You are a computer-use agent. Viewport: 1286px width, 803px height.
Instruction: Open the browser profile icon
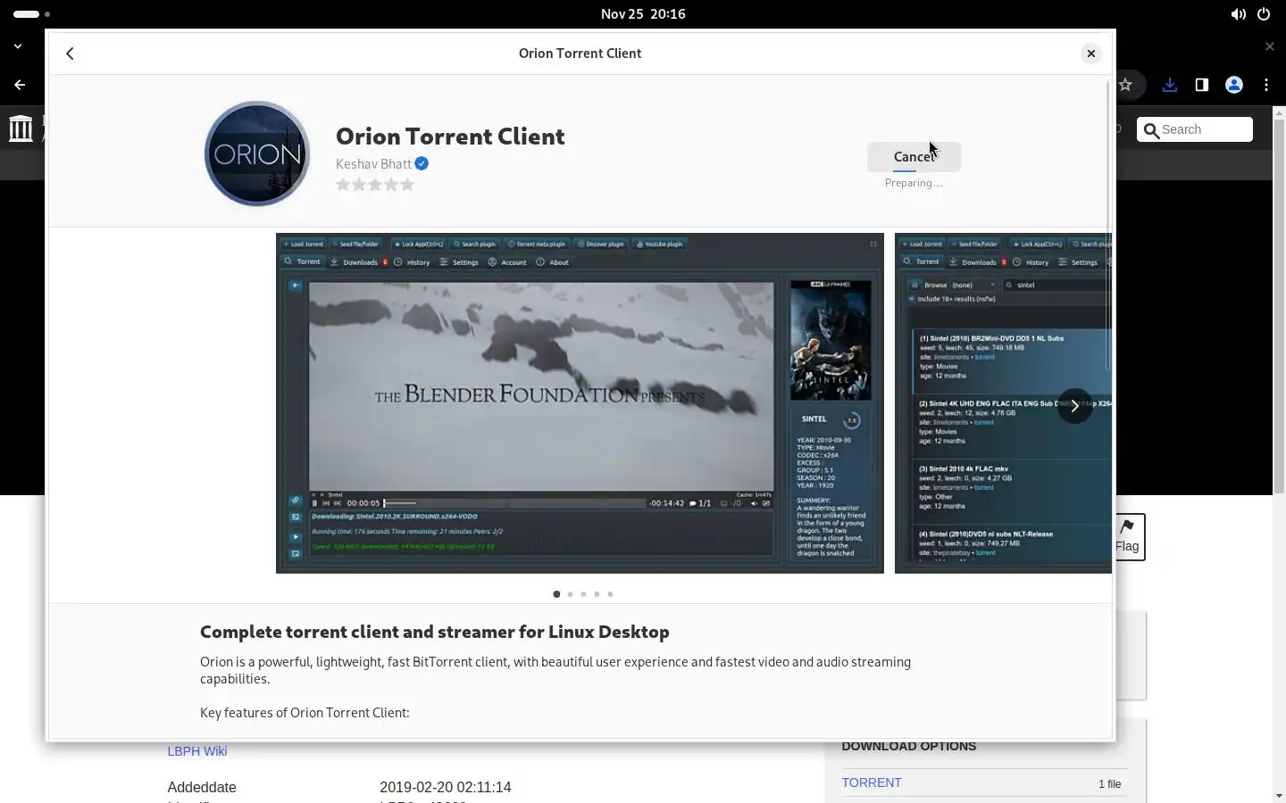coord(1234,85)
